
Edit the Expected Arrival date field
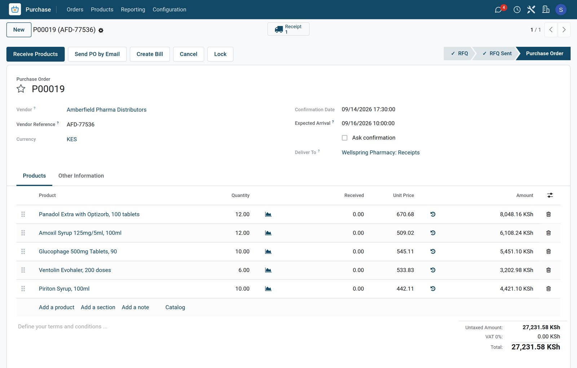(x=368, y=123)
